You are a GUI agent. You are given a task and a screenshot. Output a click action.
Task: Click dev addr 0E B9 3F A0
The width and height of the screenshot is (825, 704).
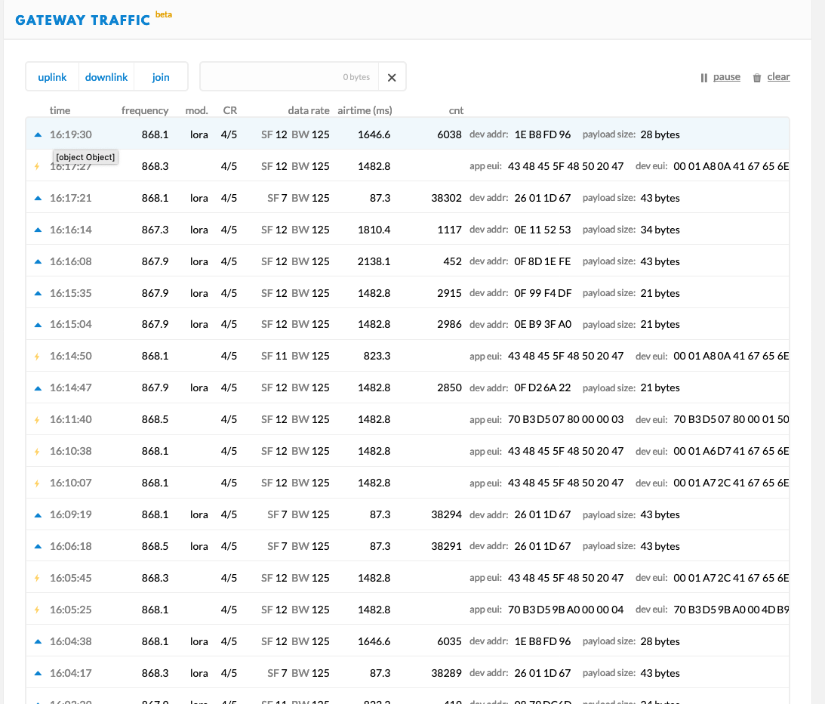tap(543, 324)
